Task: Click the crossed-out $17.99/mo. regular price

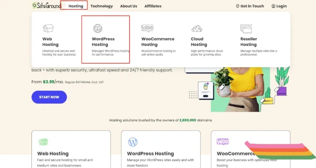Action: coord(83,82)
